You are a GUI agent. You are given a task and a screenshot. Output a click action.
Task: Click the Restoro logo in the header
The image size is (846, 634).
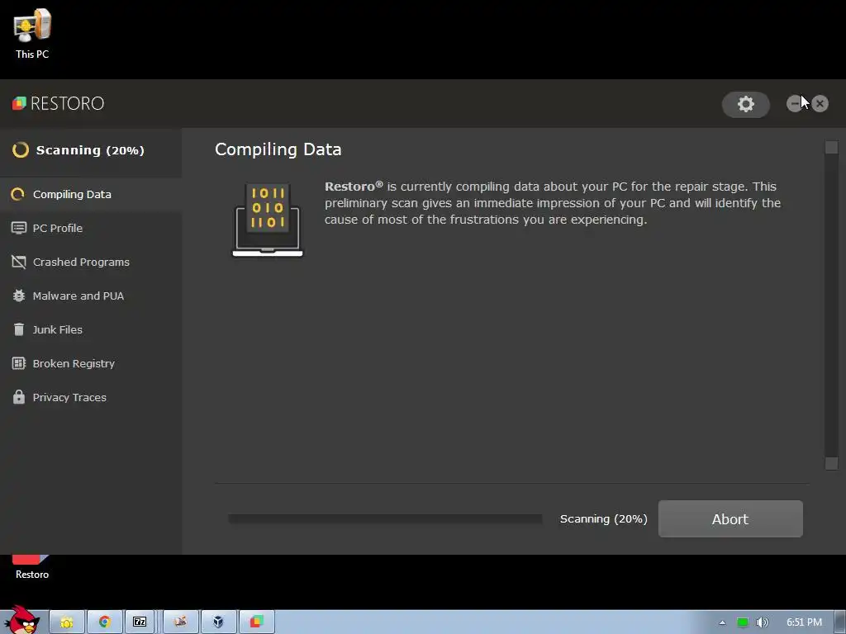(x=58, y=103)
